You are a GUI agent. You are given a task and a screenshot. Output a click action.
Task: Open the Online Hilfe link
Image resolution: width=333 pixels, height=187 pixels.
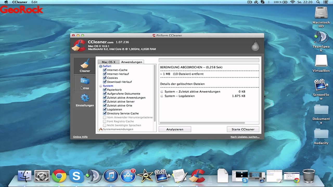[x=80, y=137]
